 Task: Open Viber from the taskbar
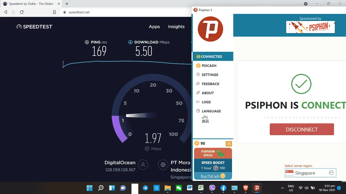[x=212, y=188]
